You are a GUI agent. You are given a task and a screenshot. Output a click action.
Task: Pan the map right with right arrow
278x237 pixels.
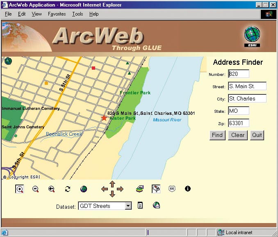(120, 189)
